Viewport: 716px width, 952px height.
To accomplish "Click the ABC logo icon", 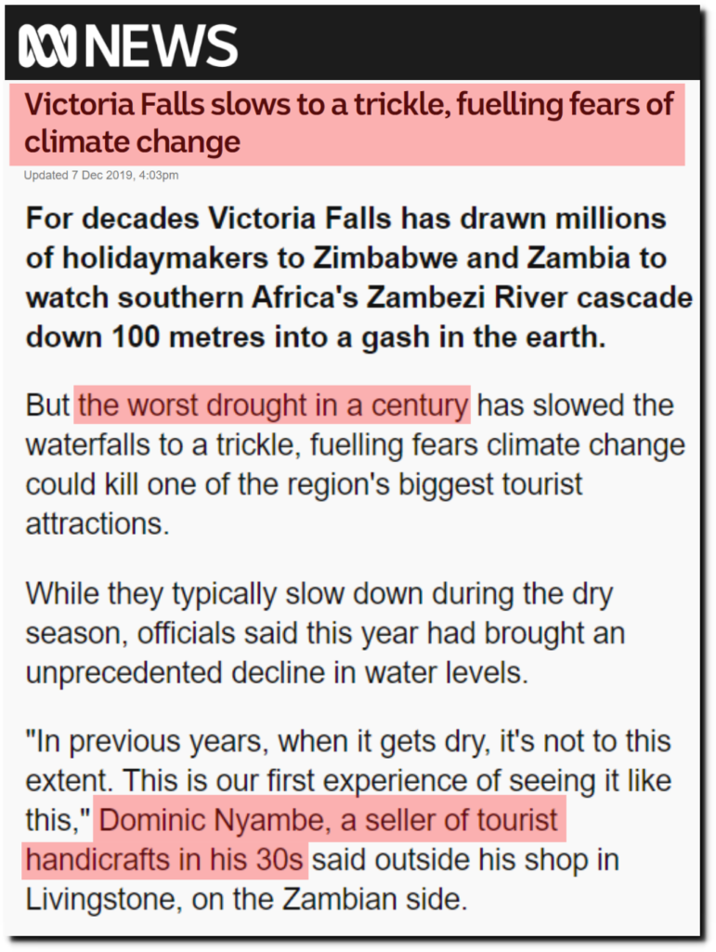I will 47,46.
